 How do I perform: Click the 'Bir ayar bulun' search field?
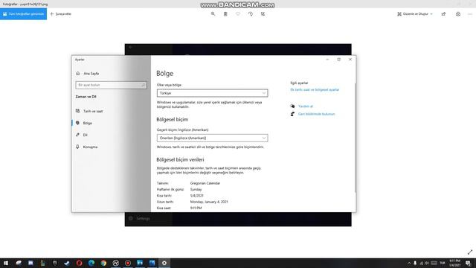click(x=111, y=85)
